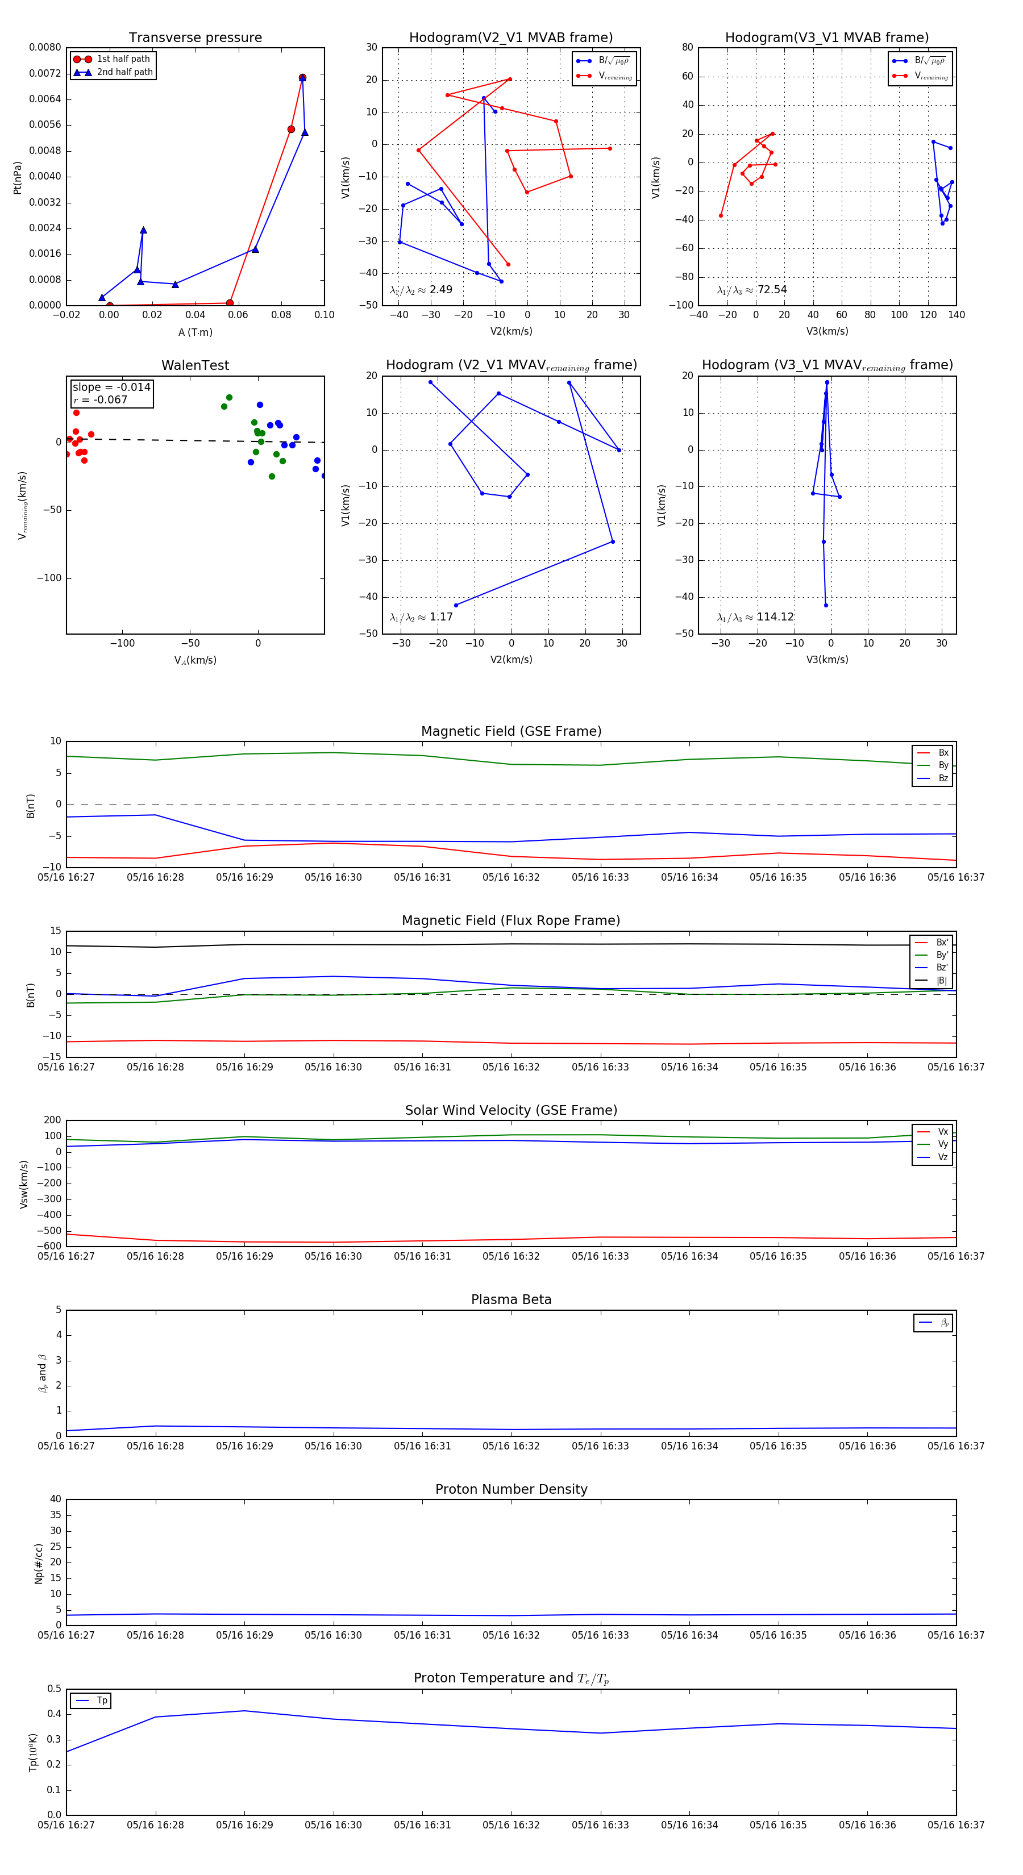
Task: Click tick "05/16 16:32" under Magnetic Field (GSE Frame)
Action: pos(511,878)
